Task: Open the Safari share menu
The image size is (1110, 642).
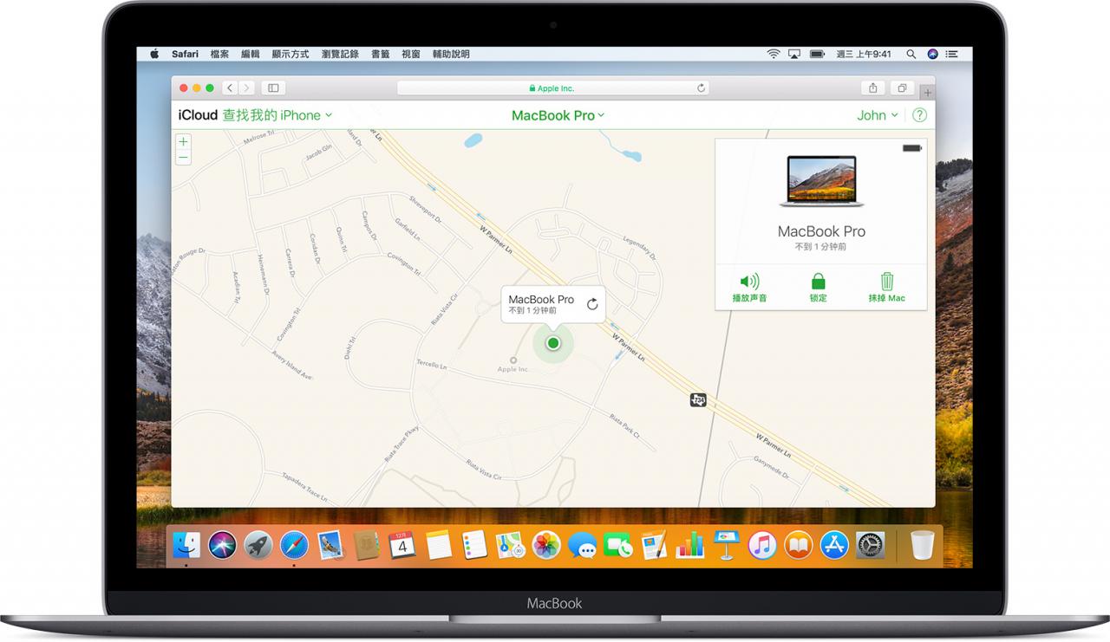Action: [x=873, y=88]
